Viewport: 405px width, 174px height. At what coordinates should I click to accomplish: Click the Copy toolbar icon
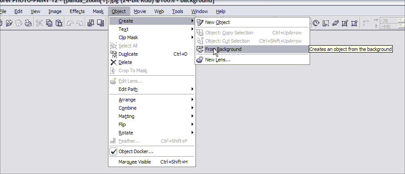coord(49,23)
